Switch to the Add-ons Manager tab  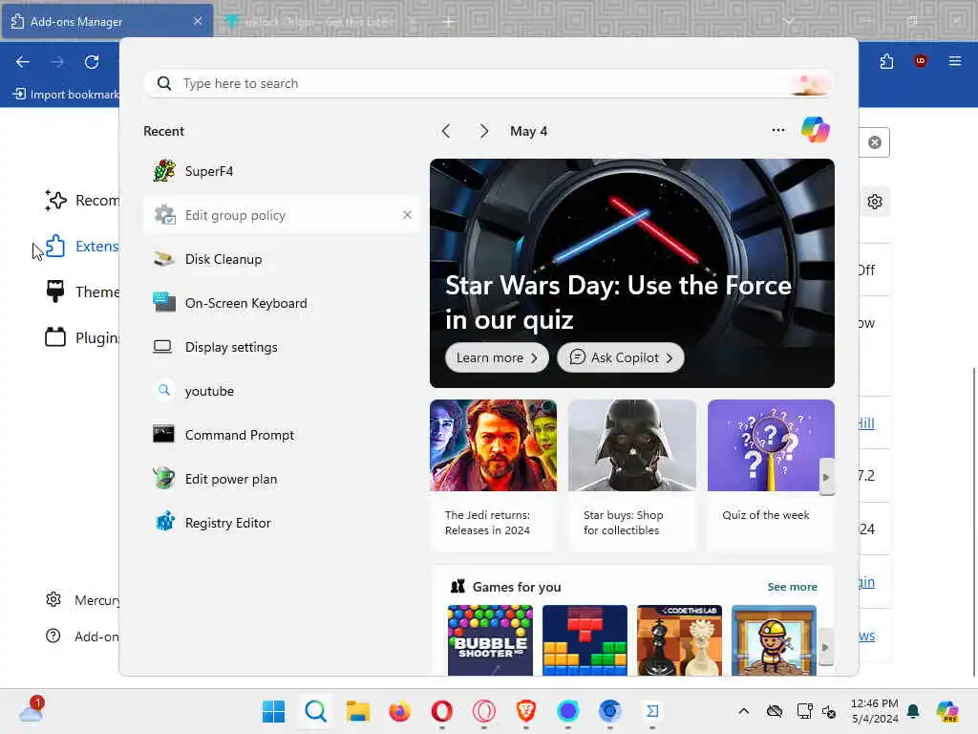click(107, 21)
